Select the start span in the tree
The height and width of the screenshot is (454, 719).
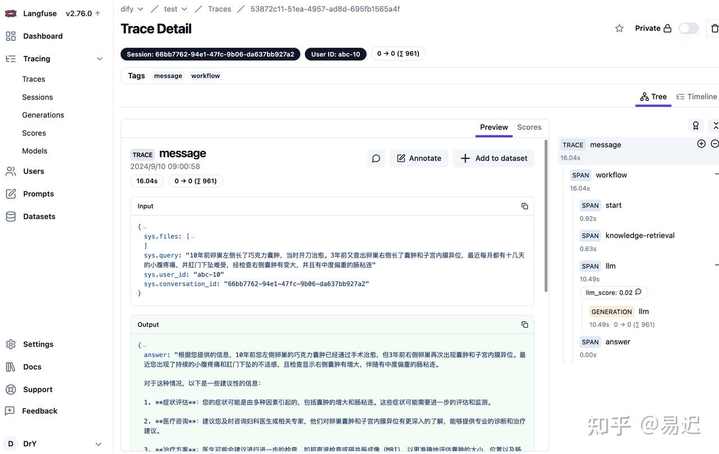pos(613,205)
